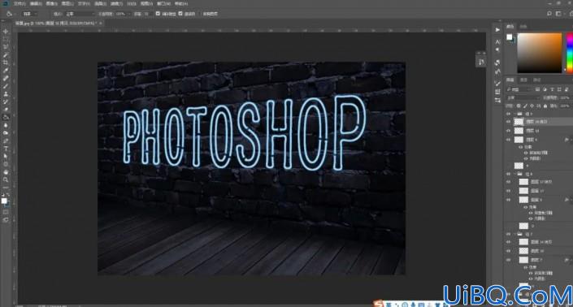The height and width of the screenshot is (307, 573).
Task: Select the Horizontal Type tool
Action: [x=6, y=149]
